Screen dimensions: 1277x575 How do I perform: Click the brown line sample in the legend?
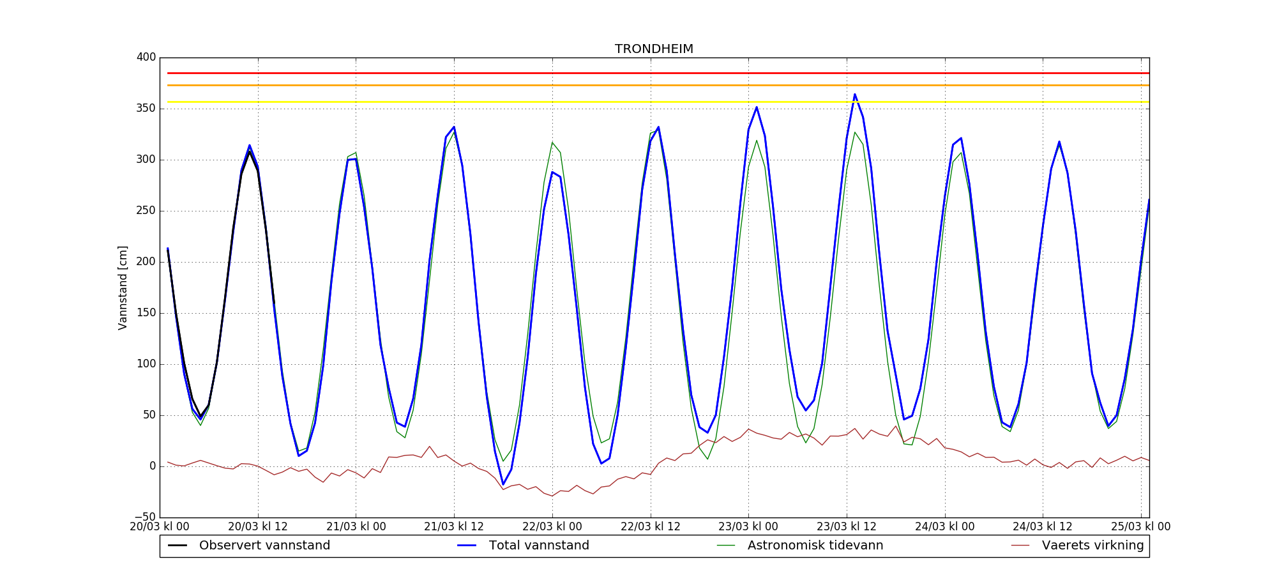tap(1020, 546)
